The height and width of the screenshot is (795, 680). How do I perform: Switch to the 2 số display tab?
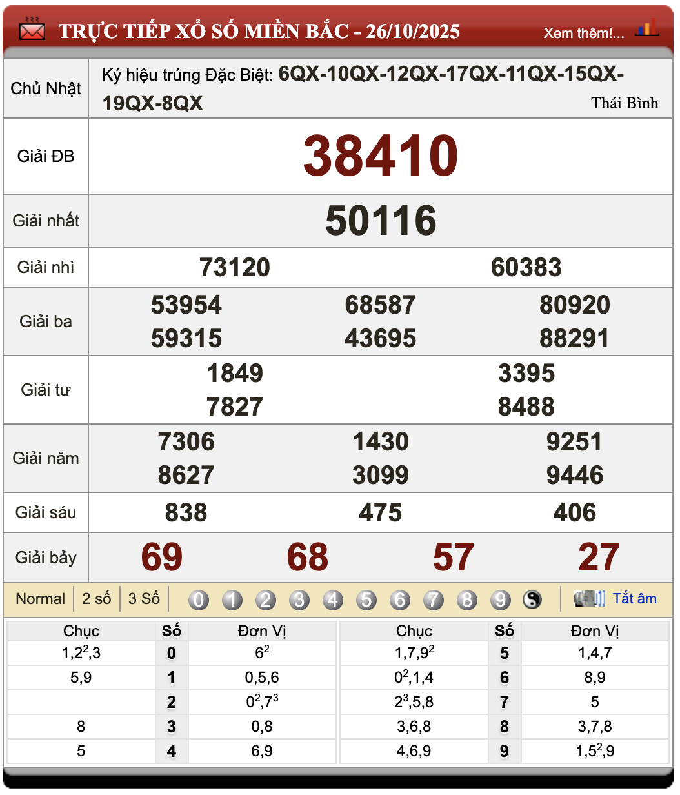[x=95, y=599]
